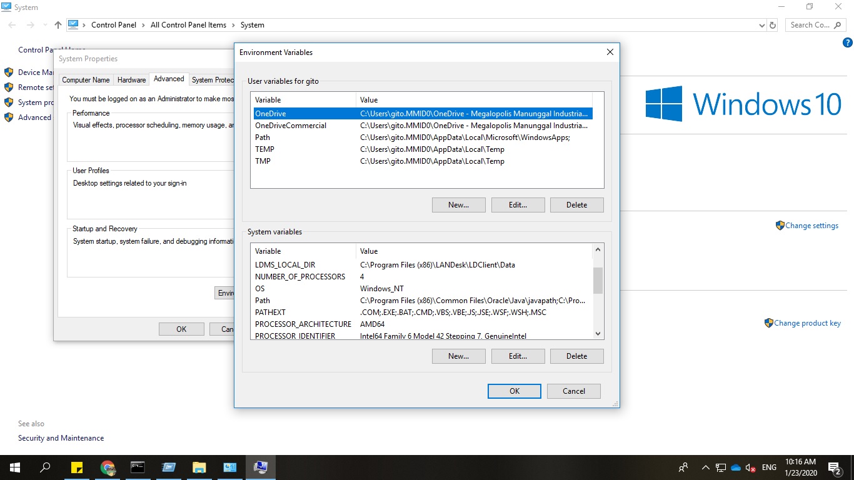Expand the chevron after Control Panel breadcrumb

tap(144, 25)
